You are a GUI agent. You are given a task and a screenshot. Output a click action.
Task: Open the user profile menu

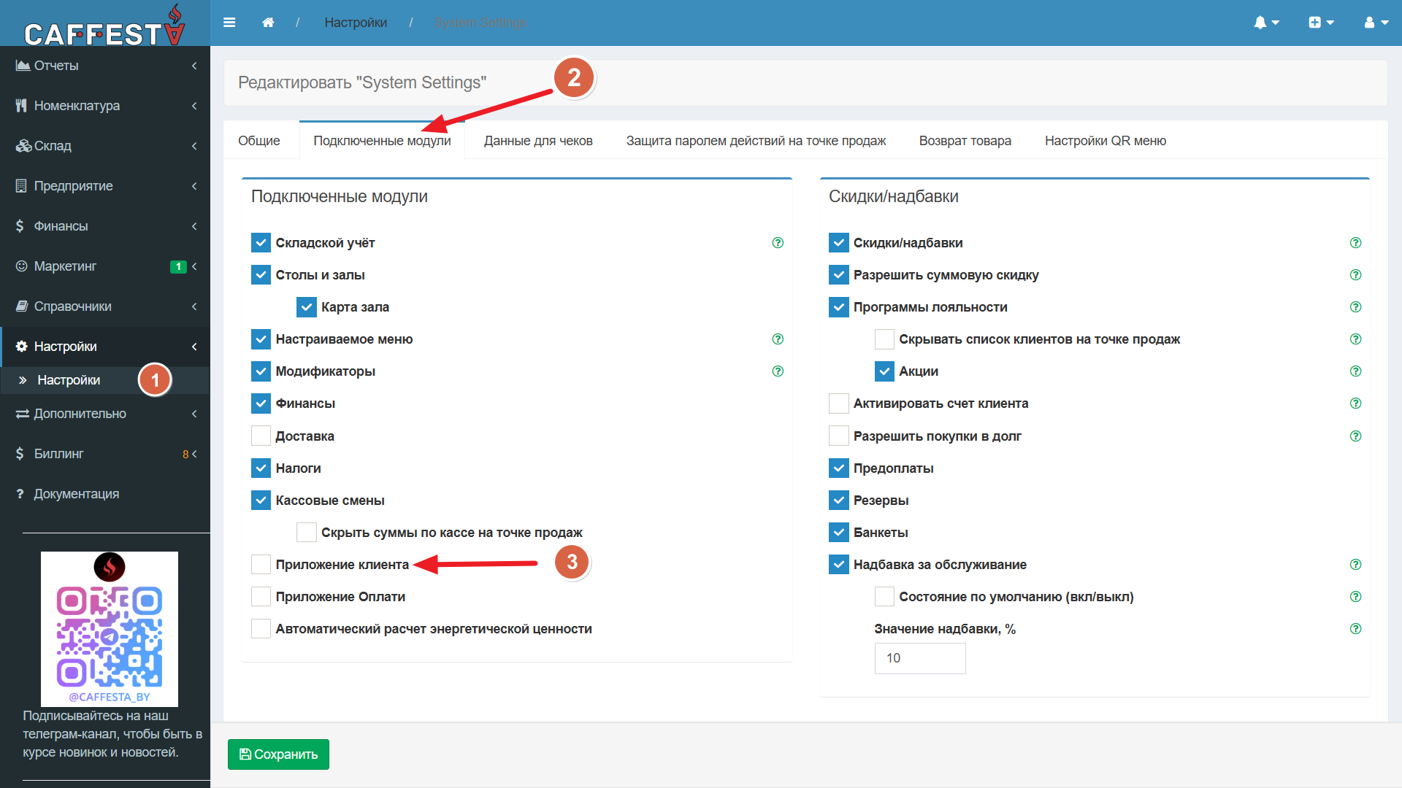1376,23
